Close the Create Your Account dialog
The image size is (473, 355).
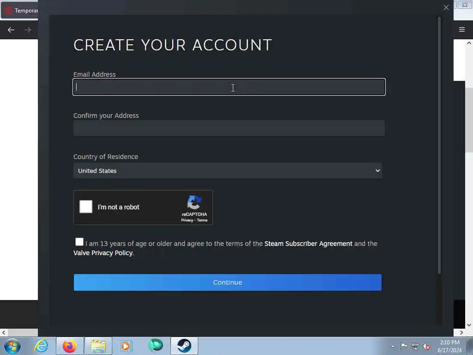coord(446,7)
